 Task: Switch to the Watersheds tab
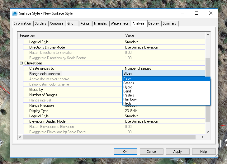click(x=120, y=23)
